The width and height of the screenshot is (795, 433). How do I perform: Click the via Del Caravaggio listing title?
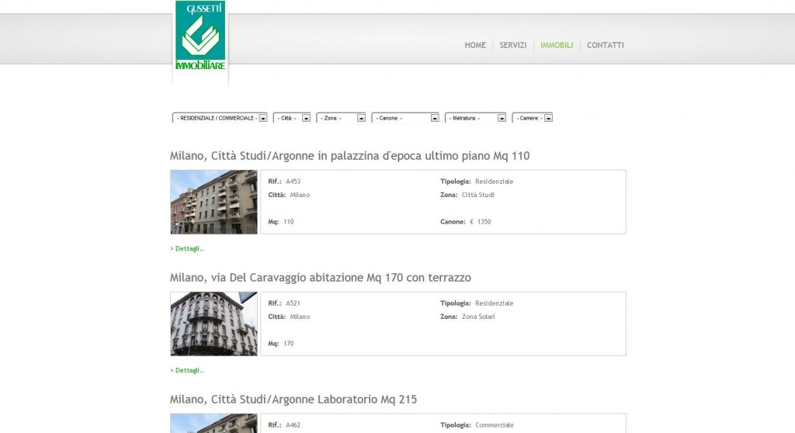coord(320,278)
